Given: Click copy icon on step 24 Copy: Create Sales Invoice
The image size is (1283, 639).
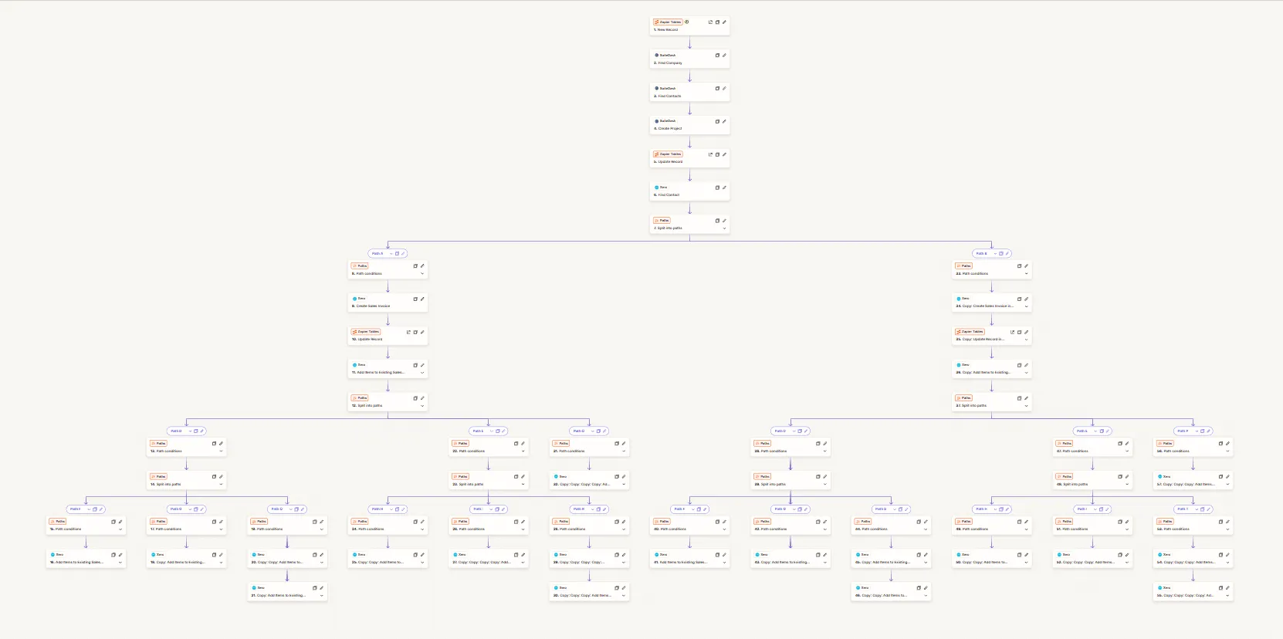Looking at the screenshot, I should pyautogui.click(x=1019, y=299).
